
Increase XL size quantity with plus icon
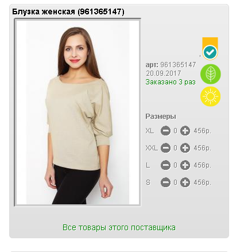(185, 131)
